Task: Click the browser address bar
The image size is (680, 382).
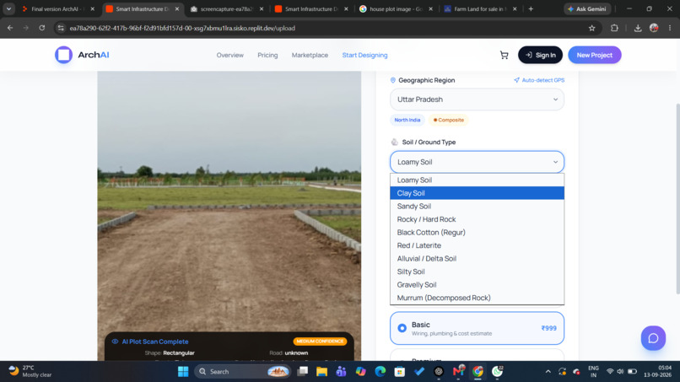Action: click(327, 28)
